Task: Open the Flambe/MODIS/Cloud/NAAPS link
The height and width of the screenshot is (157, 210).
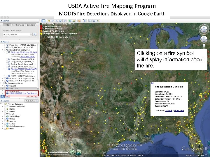Action: [24, 69]
